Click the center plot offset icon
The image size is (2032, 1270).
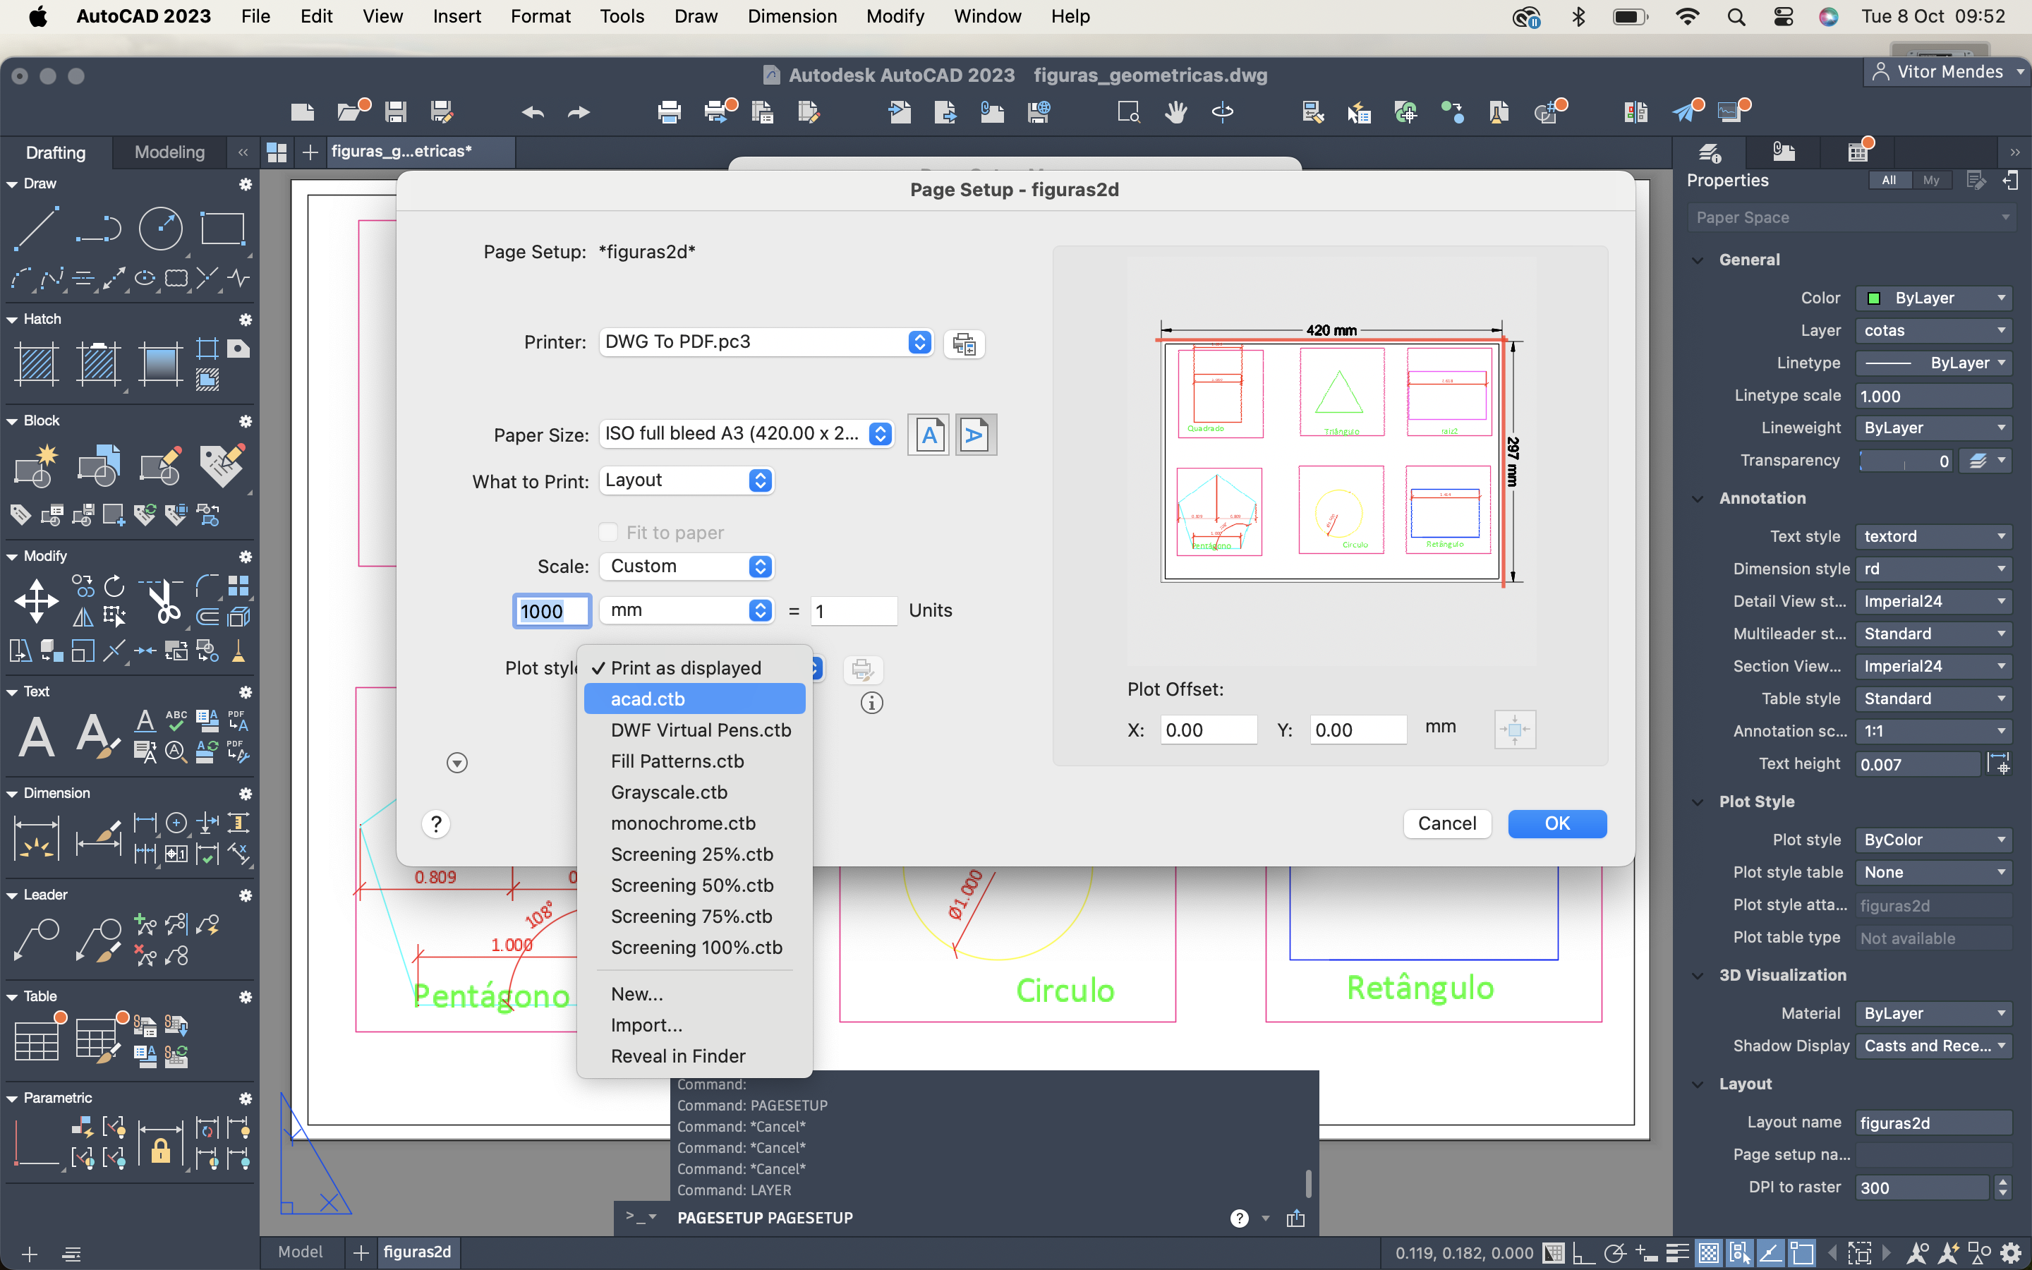pyautogui.click(x=1515, y=729)
